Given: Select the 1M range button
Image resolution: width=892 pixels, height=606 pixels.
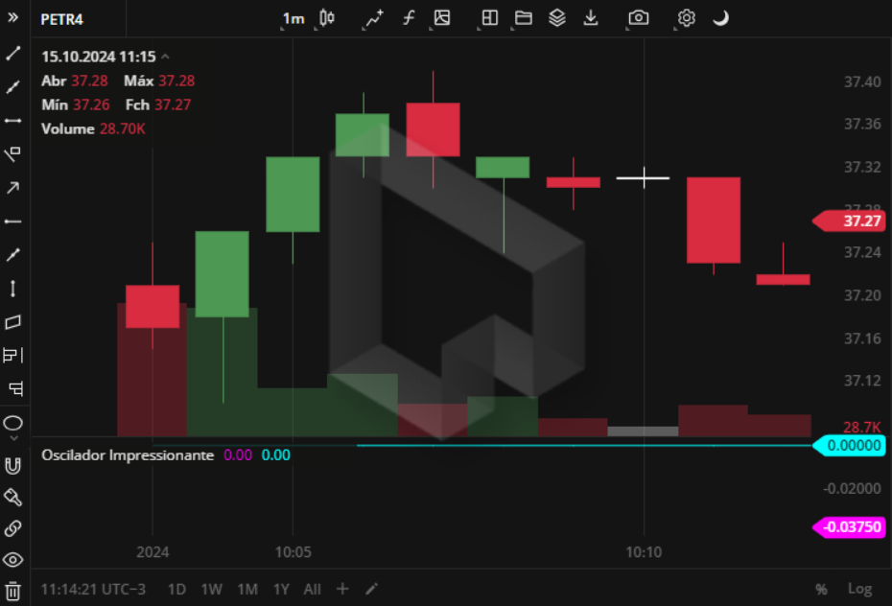Looking at the screenshot, I should click(x=247, y=590).
